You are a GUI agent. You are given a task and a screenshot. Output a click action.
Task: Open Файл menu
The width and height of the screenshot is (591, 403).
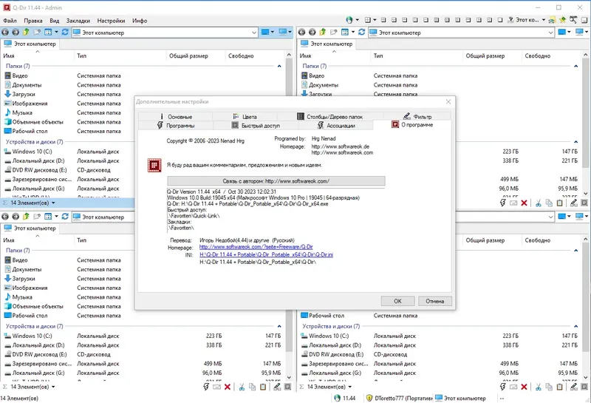coord(10,21)
